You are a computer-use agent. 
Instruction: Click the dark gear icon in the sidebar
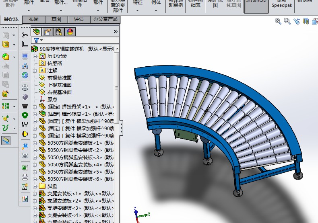pos(25,97)
